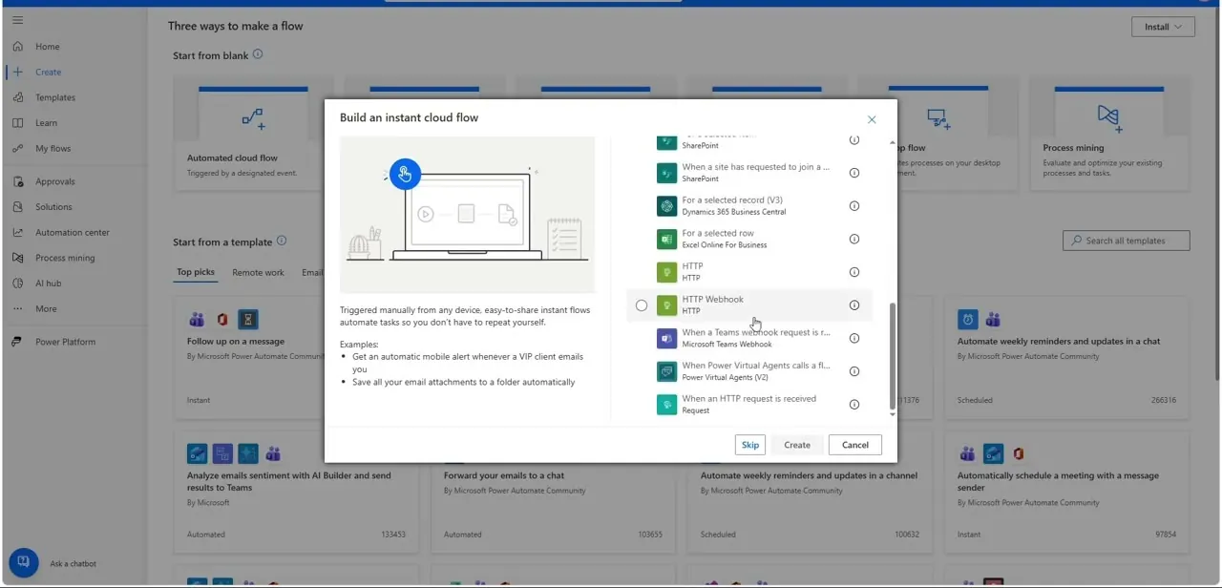Click the My flows icon in sidebar
1222x588 pixels.
pos(17,149)
